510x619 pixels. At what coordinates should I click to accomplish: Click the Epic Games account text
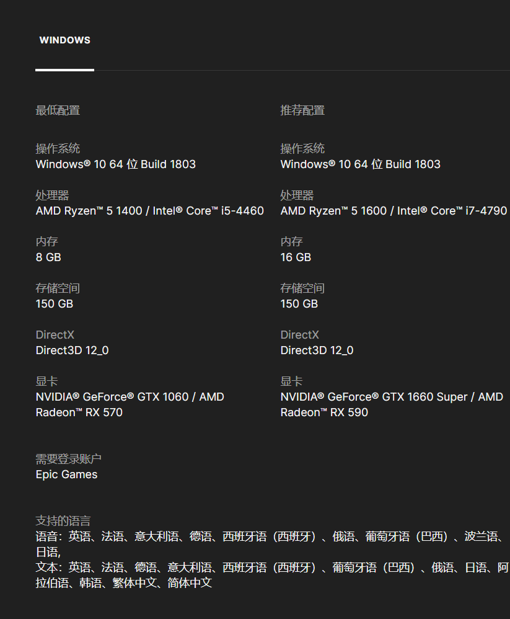[66, 474]
